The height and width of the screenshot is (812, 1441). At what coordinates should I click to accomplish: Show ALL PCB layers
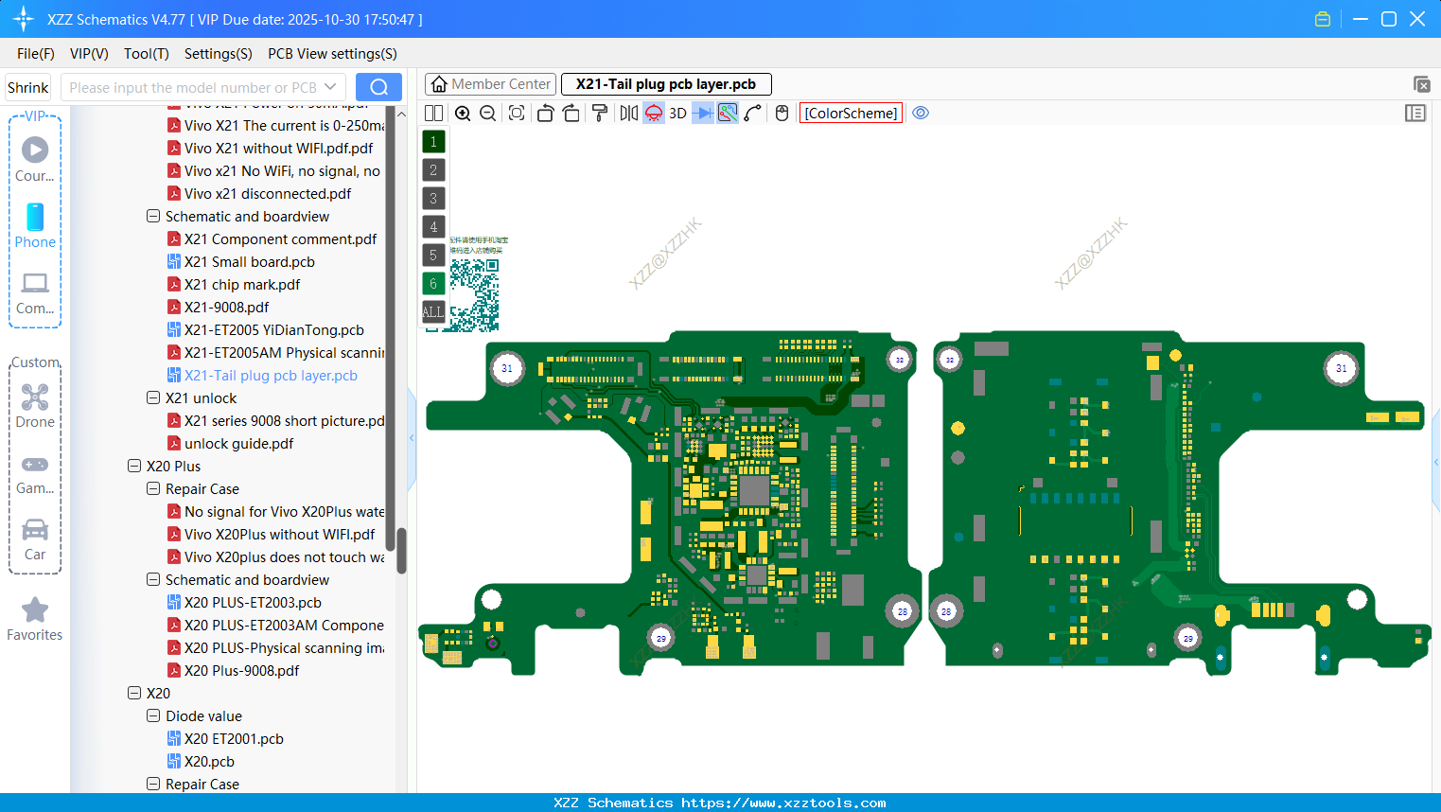pos(433,312)
